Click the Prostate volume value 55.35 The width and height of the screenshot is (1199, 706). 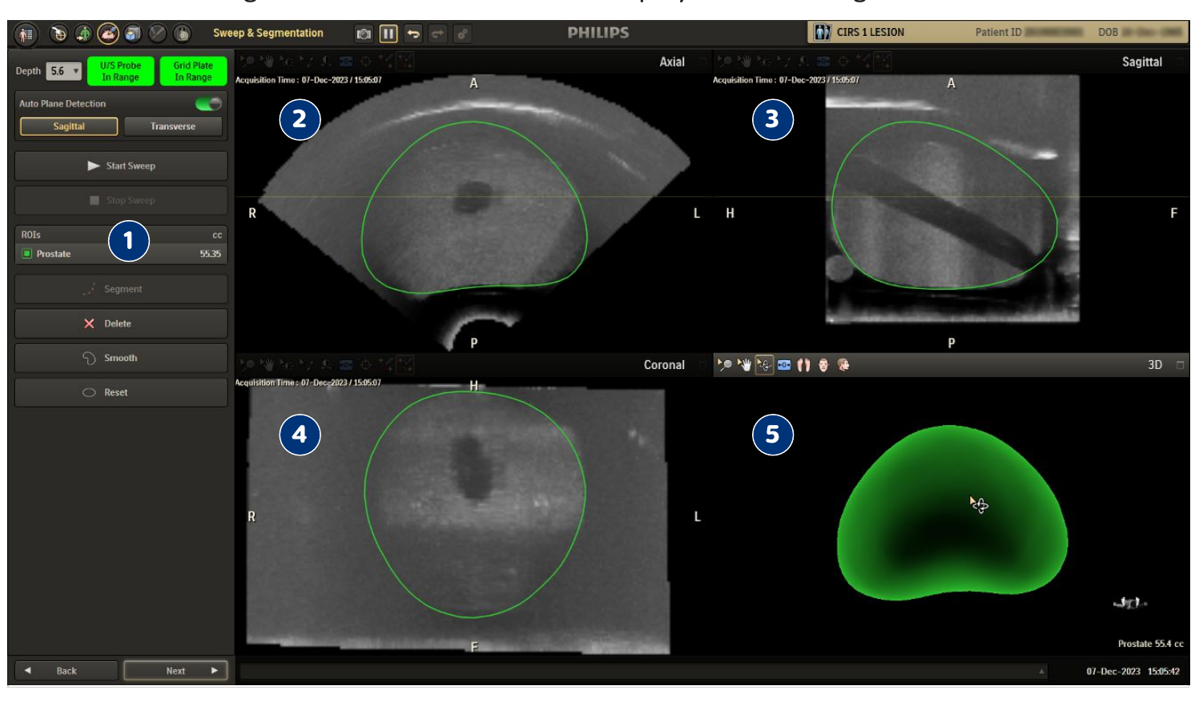pyautogui.click(x=211, y=254)
